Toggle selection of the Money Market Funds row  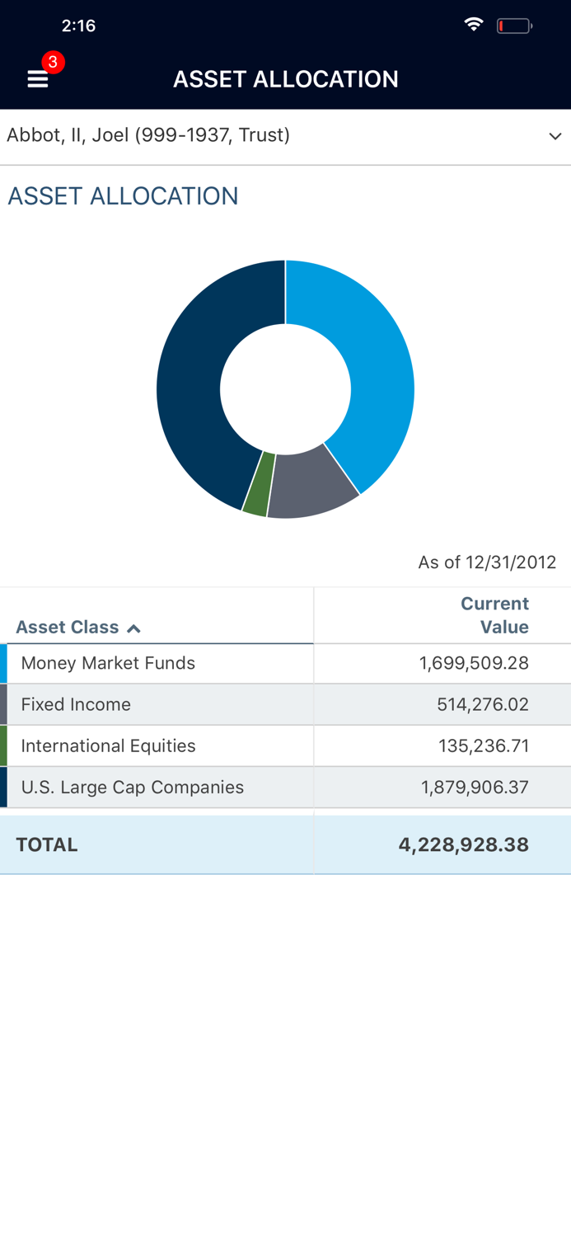[x=157, y=663]
